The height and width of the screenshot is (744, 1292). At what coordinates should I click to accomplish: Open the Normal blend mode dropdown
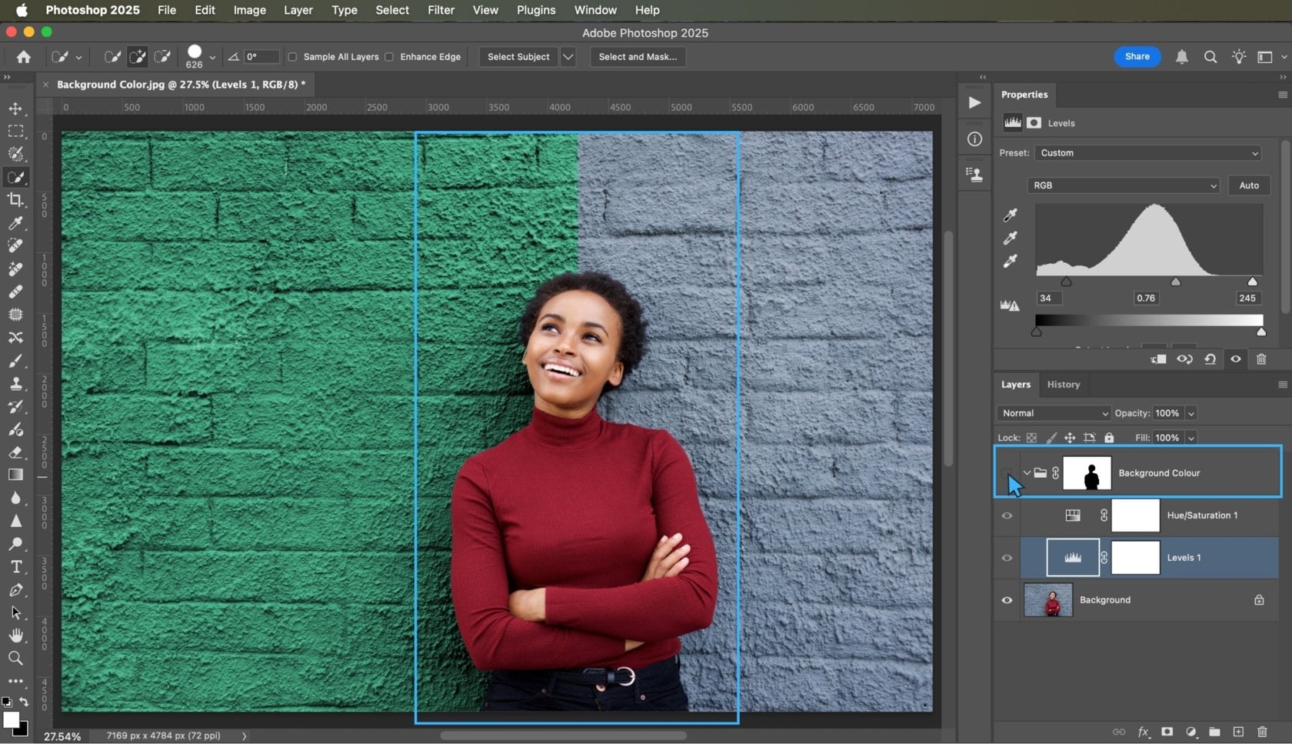1053,413
